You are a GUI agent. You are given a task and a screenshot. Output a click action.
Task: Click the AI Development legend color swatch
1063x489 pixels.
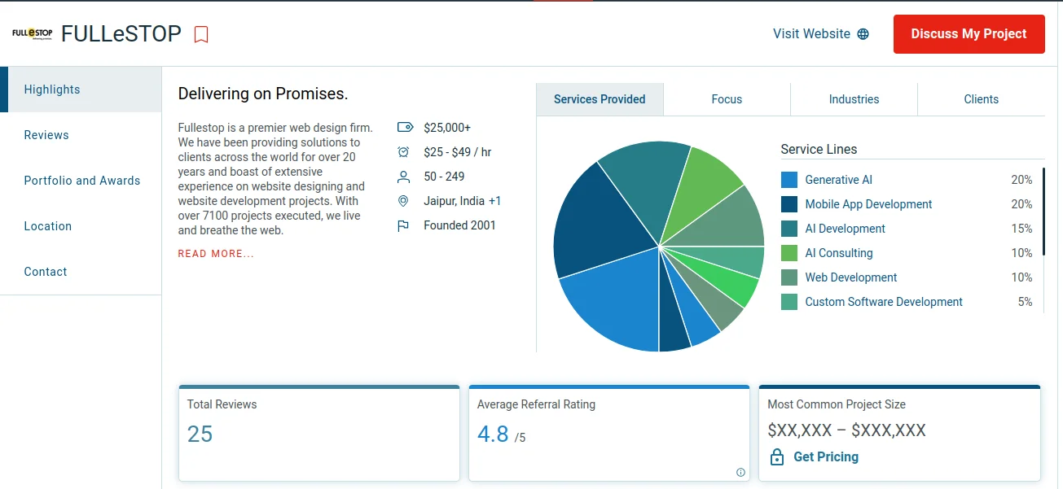coord(789,229)
